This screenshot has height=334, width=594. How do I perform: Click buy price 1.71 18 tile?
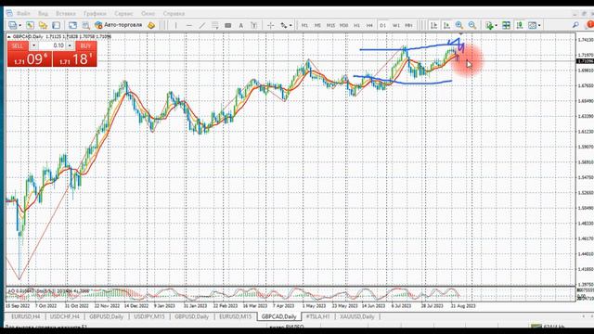click(x=74, y=58)
